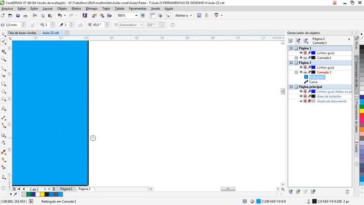Toggle visibility eye of Página 1 Camada 1

pos(301,58)
